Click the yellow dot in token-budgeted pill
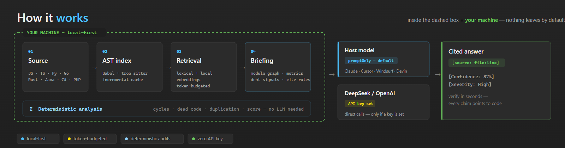 (x=69, y=139)
